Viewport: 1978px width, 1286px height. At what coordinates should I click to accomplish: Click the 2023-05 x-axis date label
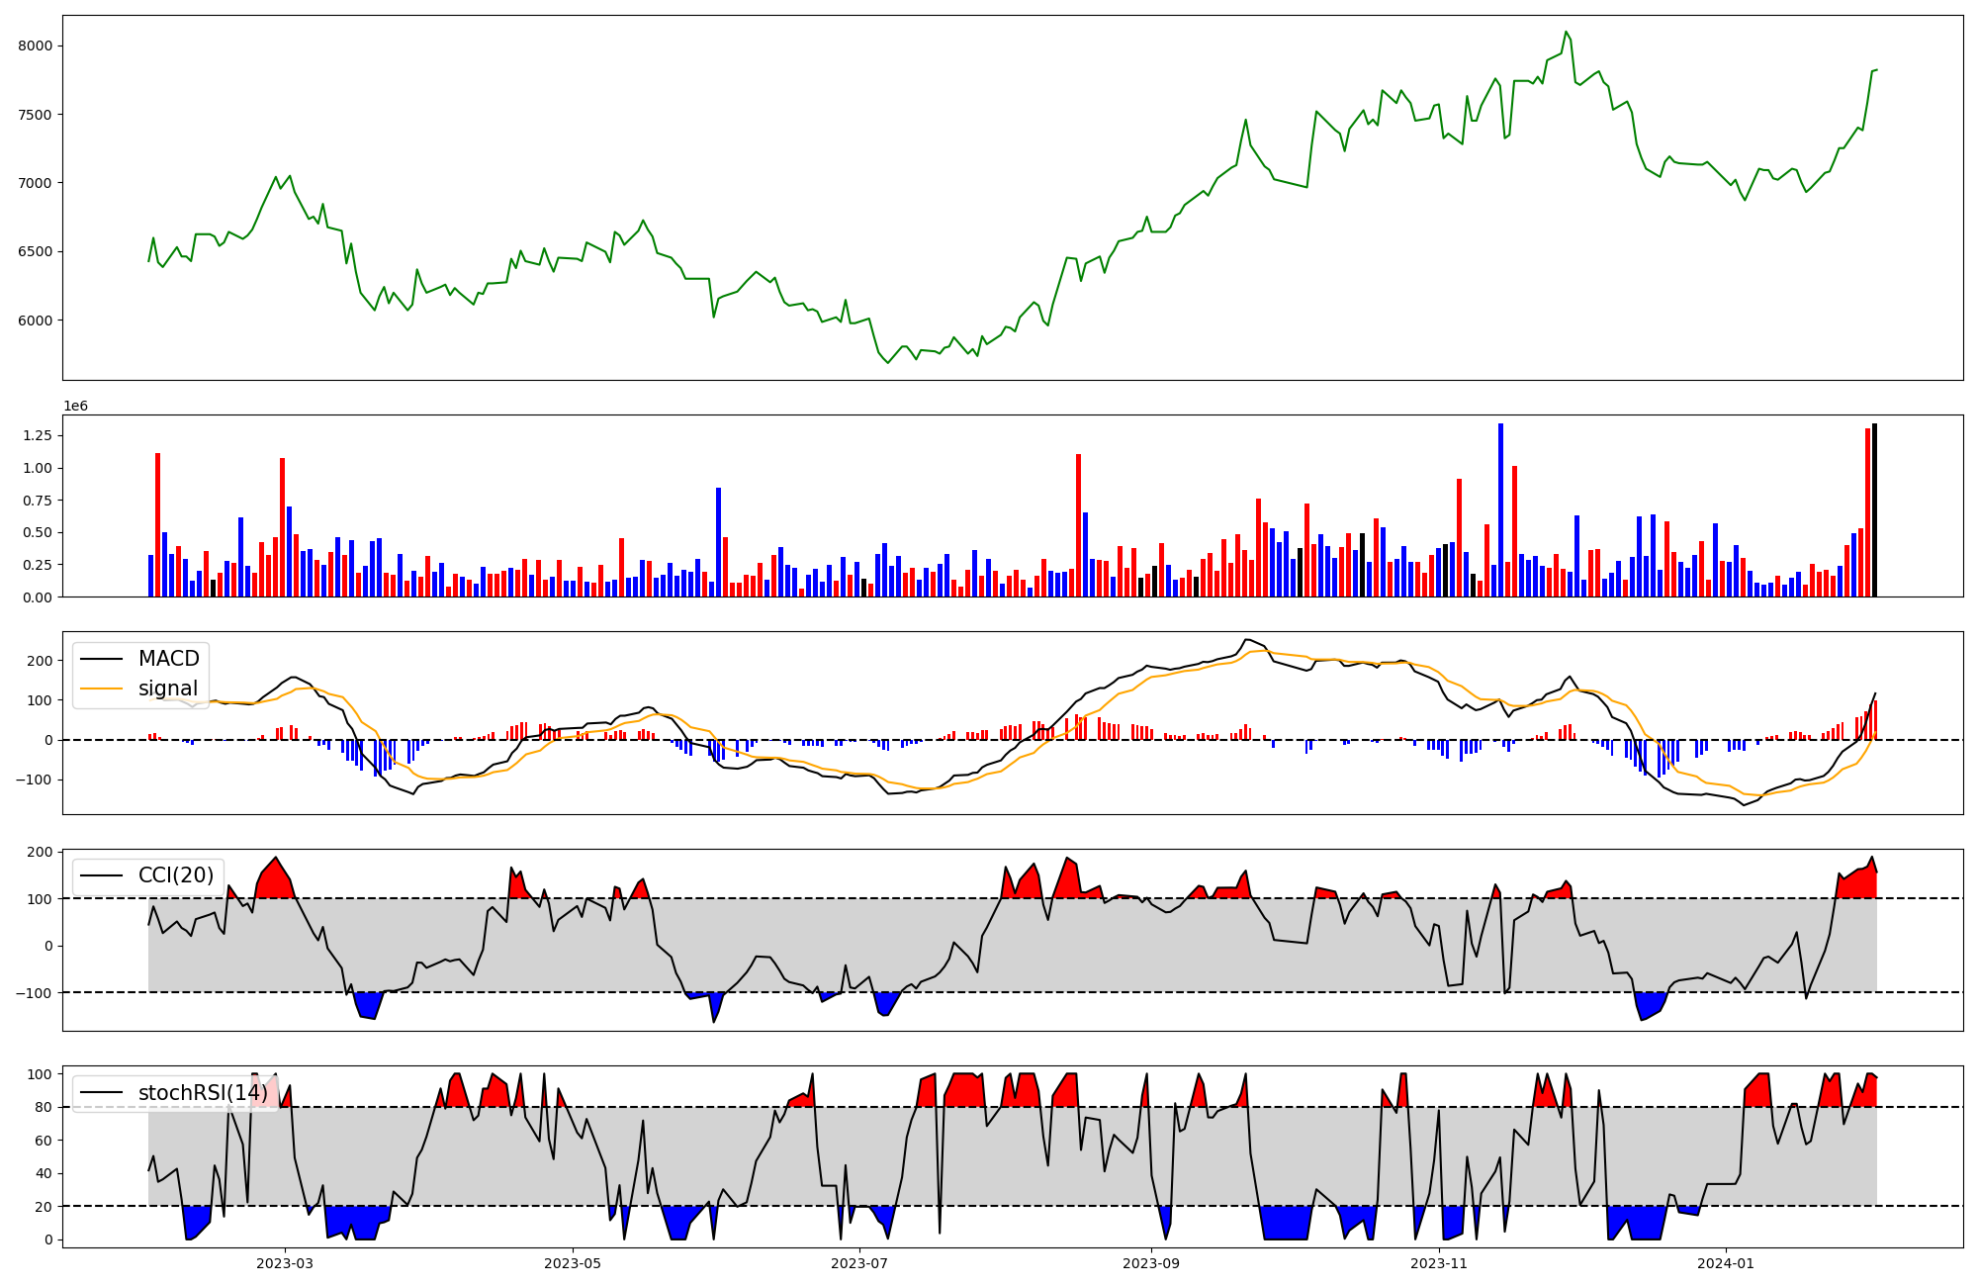pos(573,1263)
